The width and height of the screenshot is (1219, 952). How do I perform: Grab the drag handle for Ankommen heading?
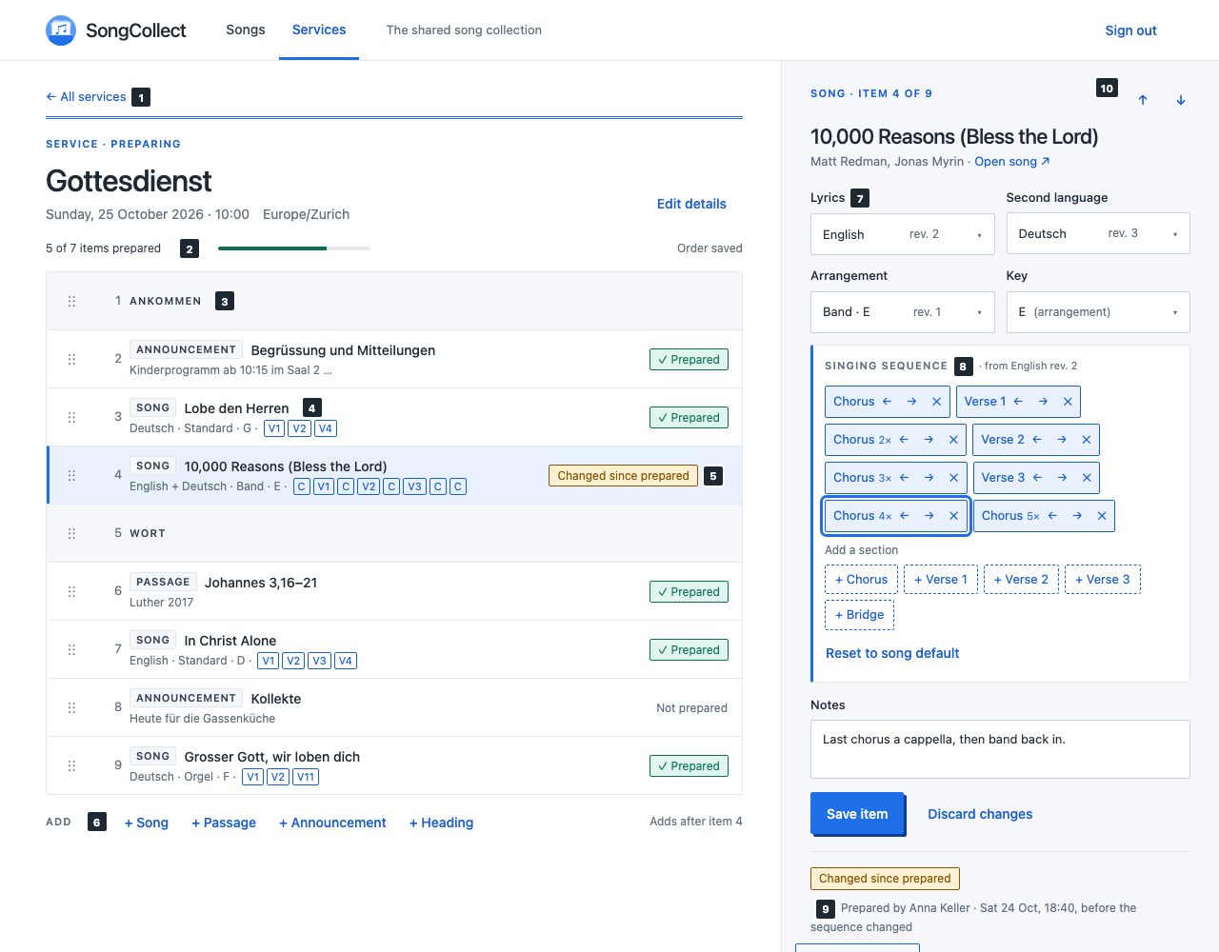point(71,301)
